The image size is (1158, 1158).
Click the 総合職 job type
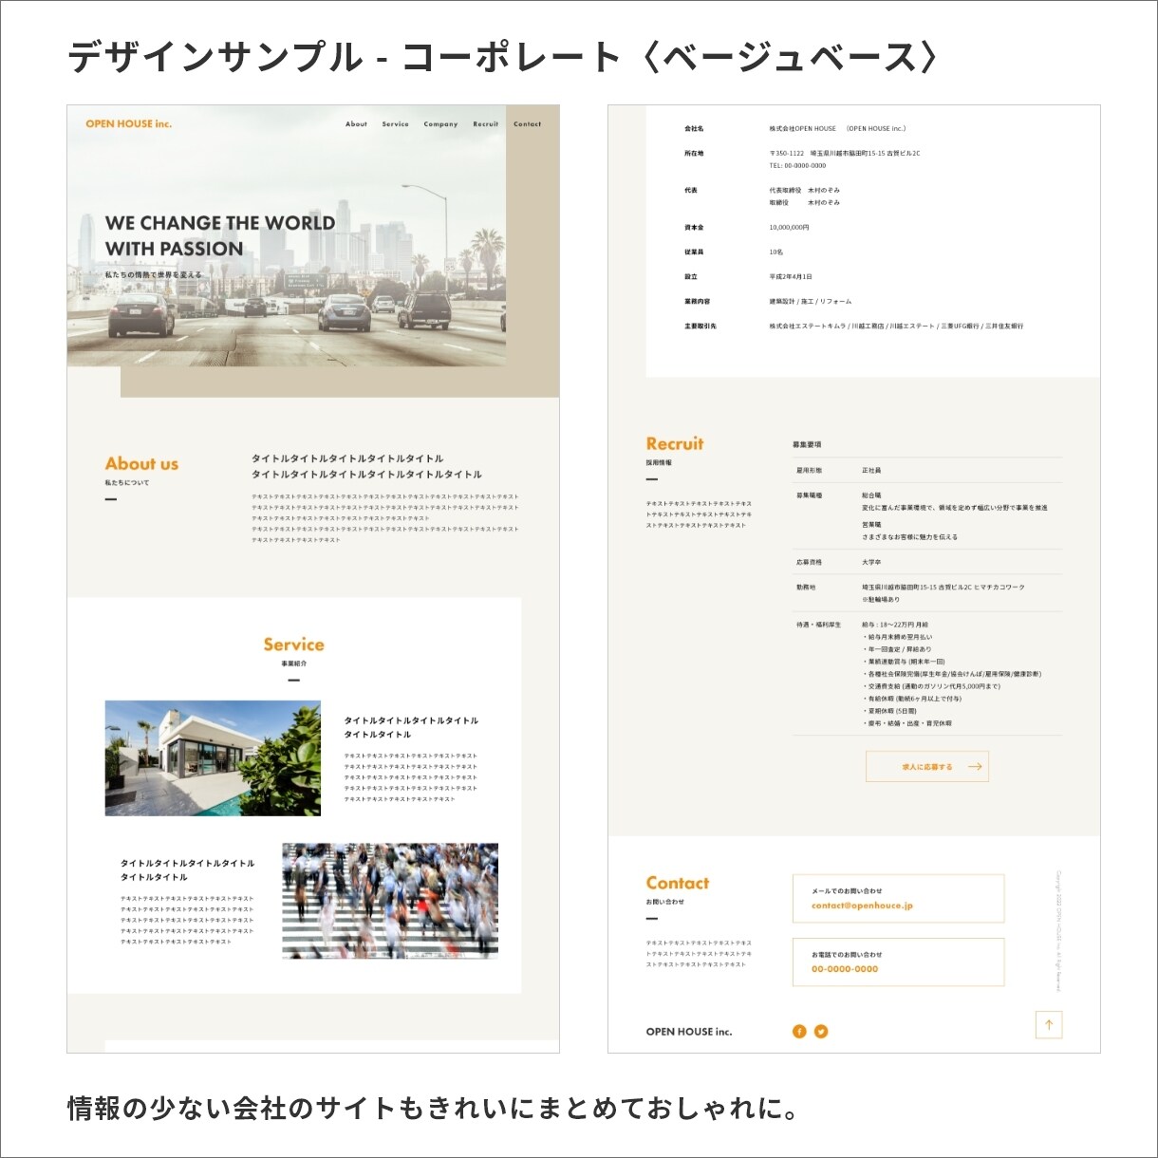(x=871, y=495)
